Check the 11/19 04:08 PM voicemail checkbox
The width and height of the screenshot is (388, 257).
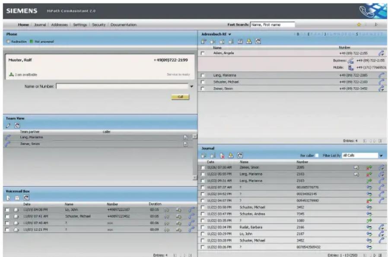7,210
